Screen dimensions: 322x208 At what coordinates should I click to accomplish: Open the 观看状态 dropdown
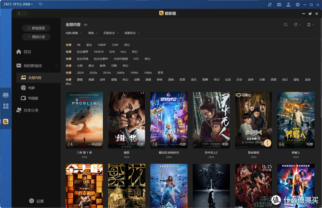tap(132, 33)
